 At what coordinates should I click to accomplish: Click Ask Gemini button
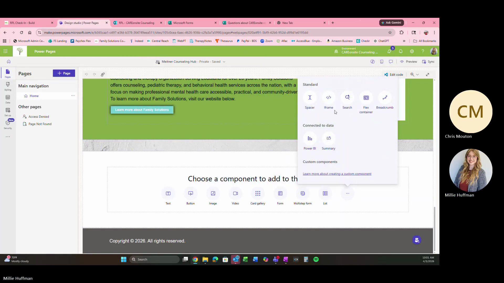[391, 23]
